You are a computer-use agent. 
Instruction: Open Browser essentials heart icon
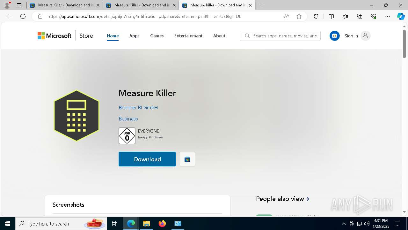tap(374, 16)
